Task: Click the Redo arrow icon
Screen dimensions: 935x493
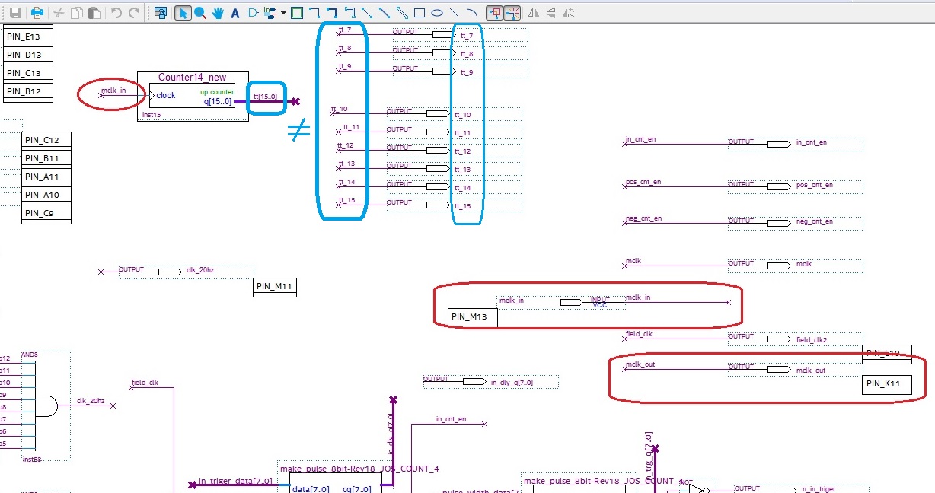Action: click(134, 13)
